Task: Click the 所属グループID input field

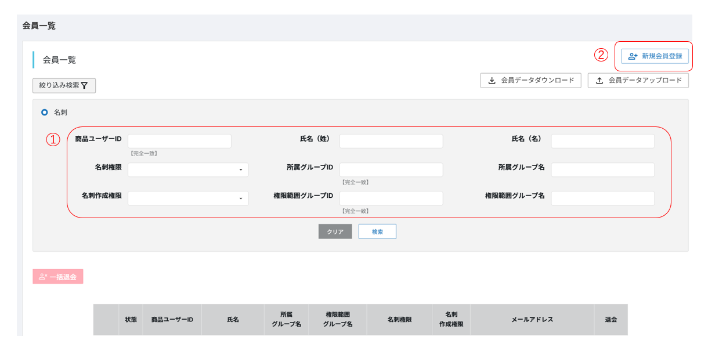Action: point(391,169)
